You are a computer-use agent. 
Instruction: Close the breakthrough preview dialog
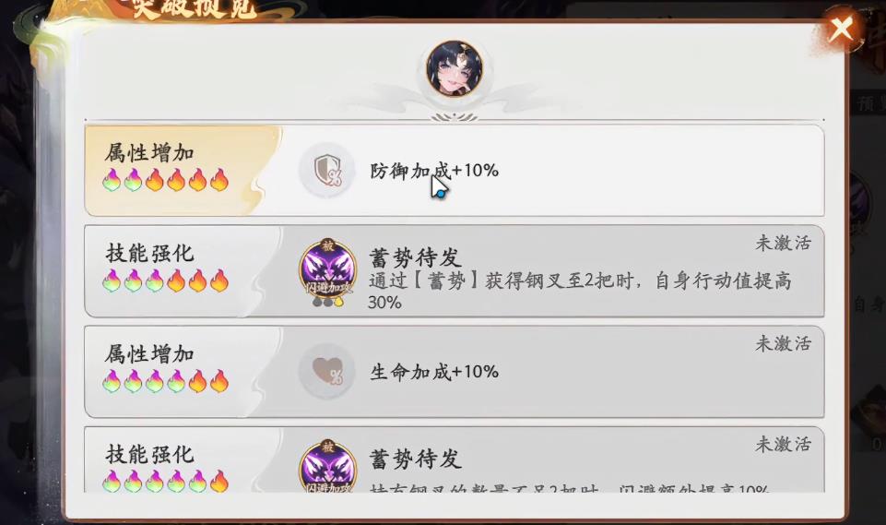[x=841, y=30]
